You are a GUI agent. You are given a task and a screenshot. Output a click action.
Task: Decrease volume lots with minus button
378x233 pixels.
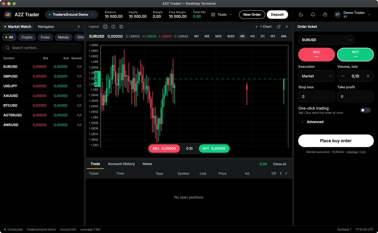click(343, 76)
